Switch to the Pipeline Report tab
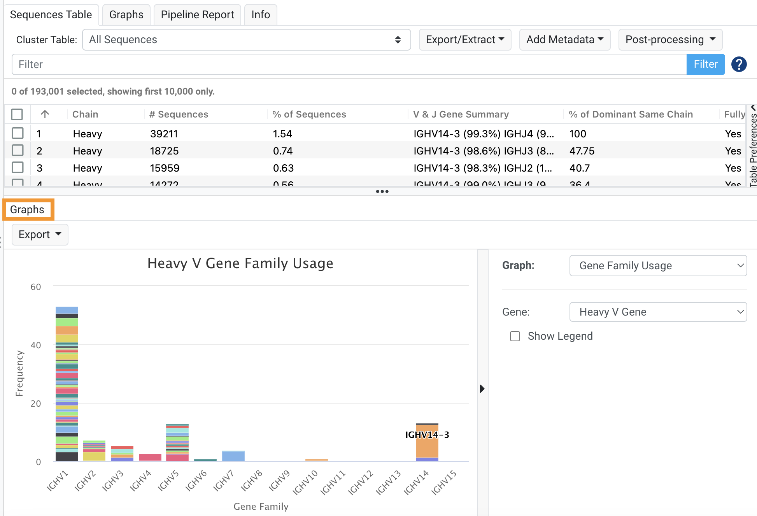 [x=197, y=14]
